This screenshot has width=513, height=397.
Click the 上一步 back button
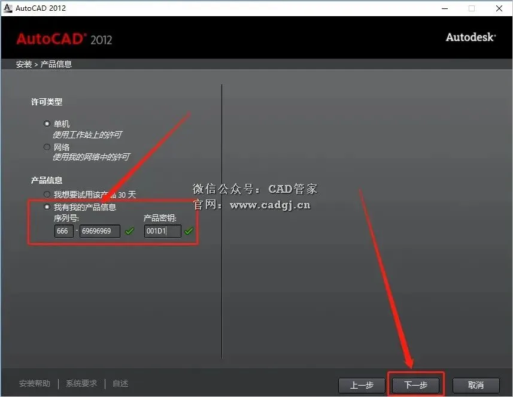[362, 385]
